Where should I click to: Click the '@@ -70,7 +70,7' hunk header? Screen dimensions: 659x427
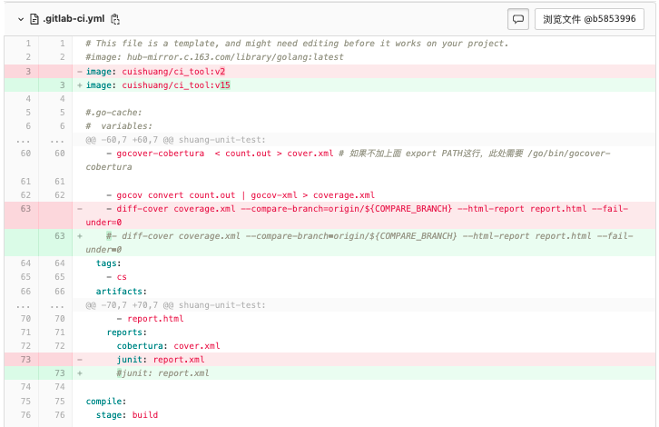tap(175, 305)
